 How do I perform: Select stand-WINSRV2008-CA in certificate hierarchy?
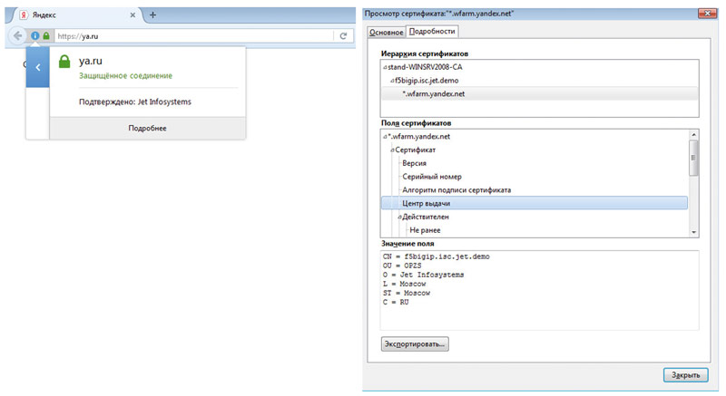425,67
